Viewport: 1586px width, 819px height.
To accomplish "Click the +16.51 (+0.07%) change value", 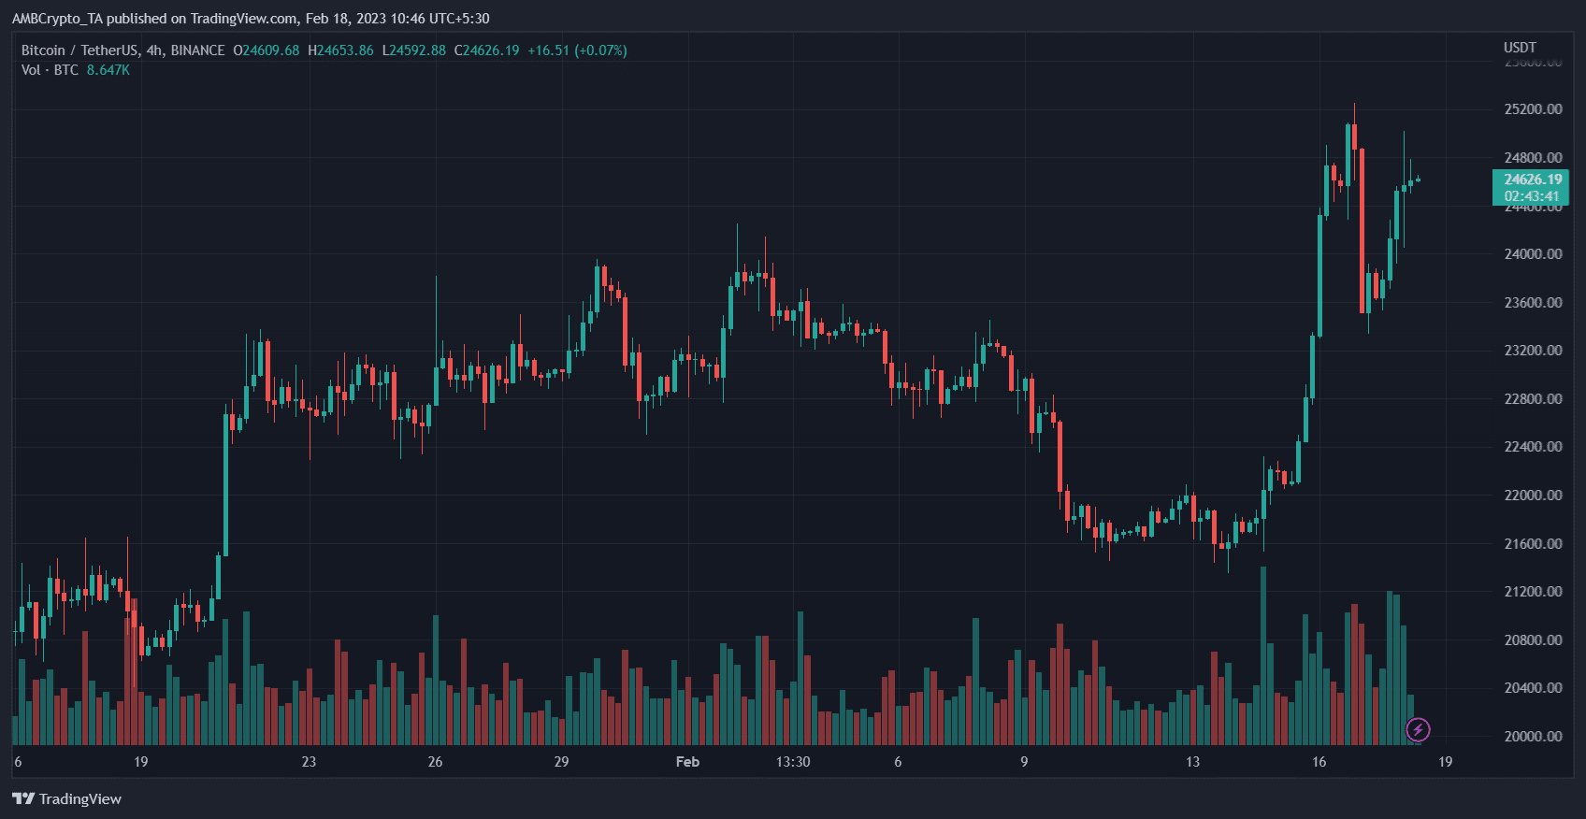I will (x=577, y=50).
